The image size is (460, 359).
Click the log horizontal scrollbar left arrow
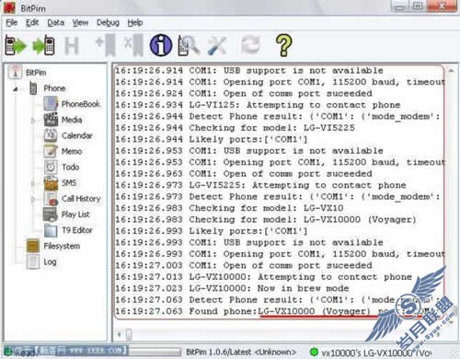(119, 334)
